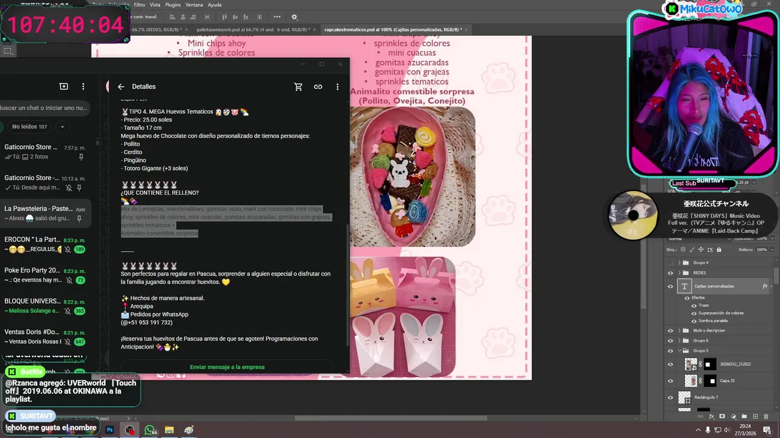
Task: Hide the REDES group layer
Action: 670,273
